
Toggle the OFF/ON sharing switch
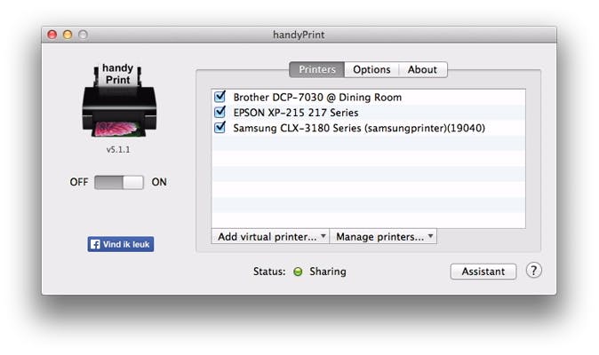(x=119, y=182)
